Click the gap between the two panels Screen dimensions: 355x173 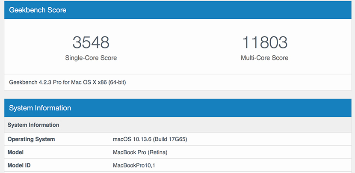(x=177, y=94)
